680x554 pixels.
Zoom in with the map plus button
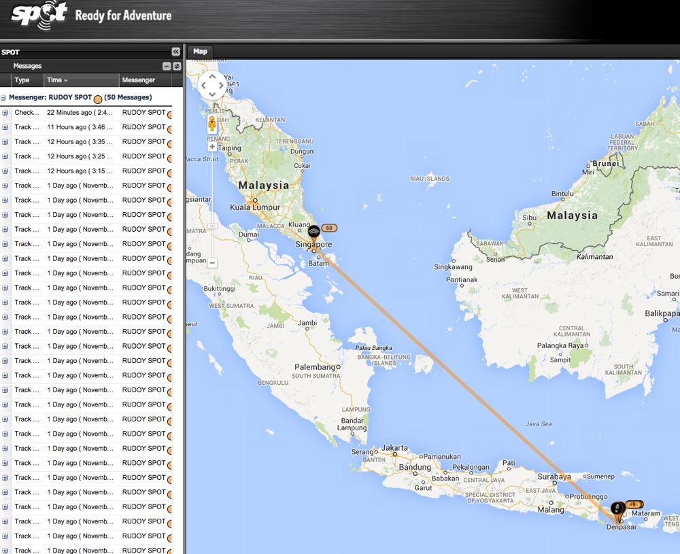(x=212, y=146)
